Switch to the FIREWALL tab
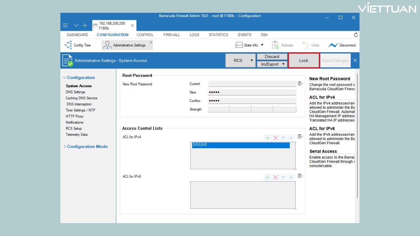This screenshot has height=236, width=420. point(172,35)
